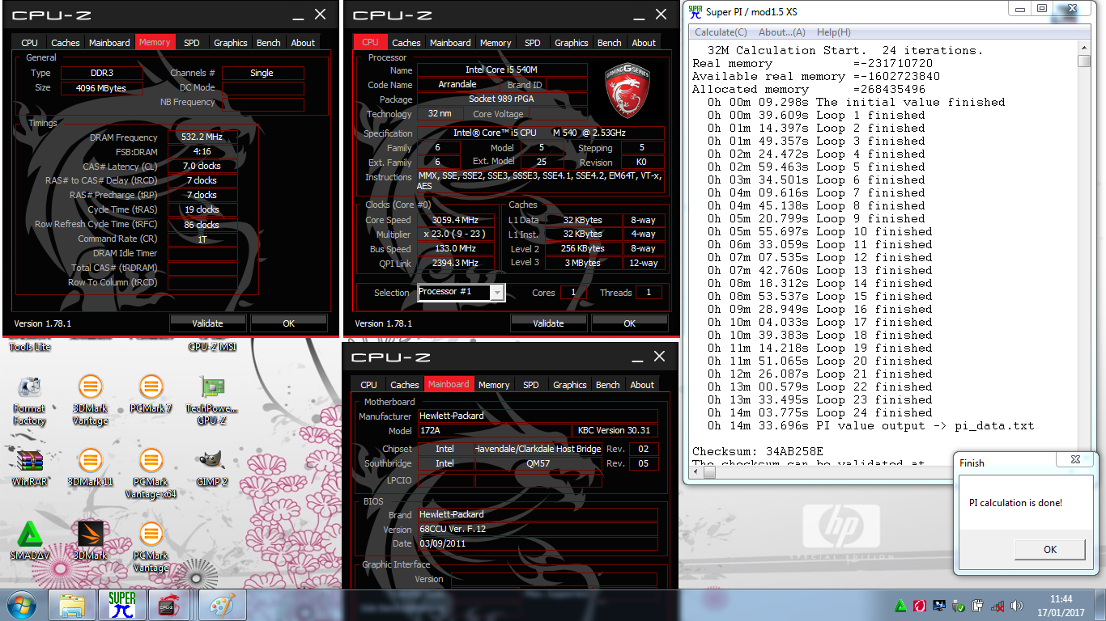Click Validate in CPU-Z CPU window

point(548,323)
